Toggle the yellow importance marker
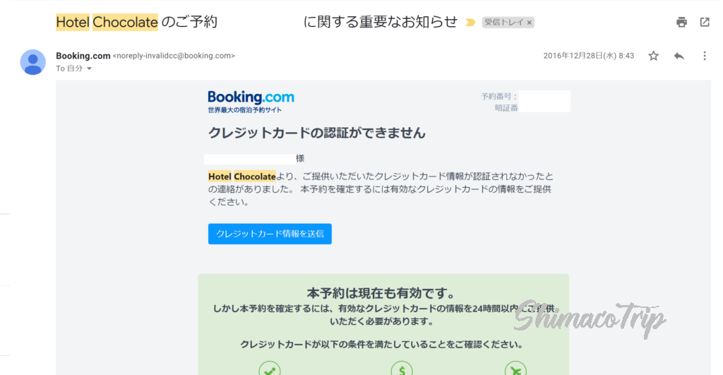The image size is (723, 375). [470, 23]
